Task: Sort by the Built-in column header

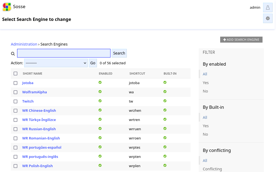Action: (x=170, y=74)
